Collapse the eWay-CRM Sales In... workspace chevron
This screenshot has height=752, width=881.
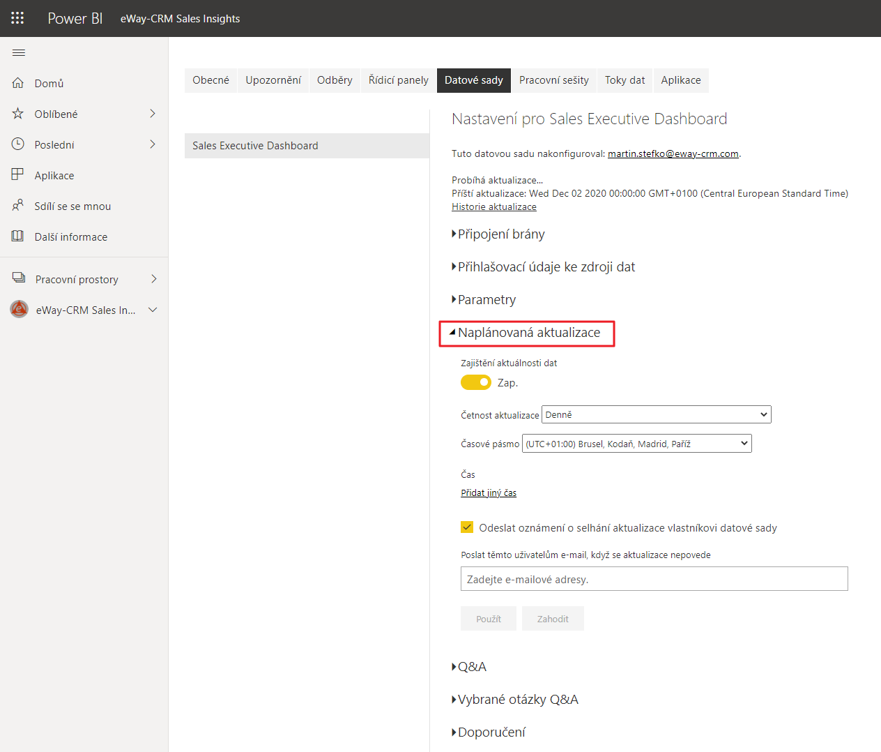click(153, 310)
